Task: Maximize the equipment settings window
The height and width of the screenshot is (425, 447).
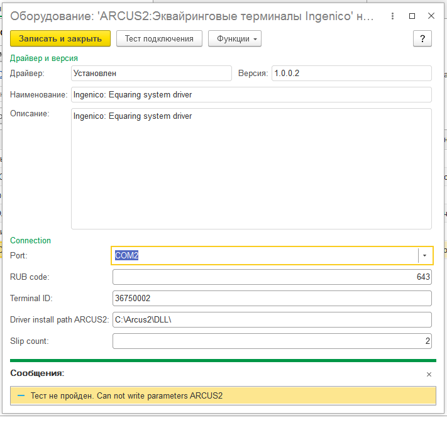Action: pos(412,16)
